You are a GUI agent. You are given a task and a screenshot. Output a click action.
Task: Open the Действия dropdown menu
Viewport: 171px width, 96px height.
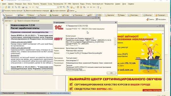tap(9, 21)
